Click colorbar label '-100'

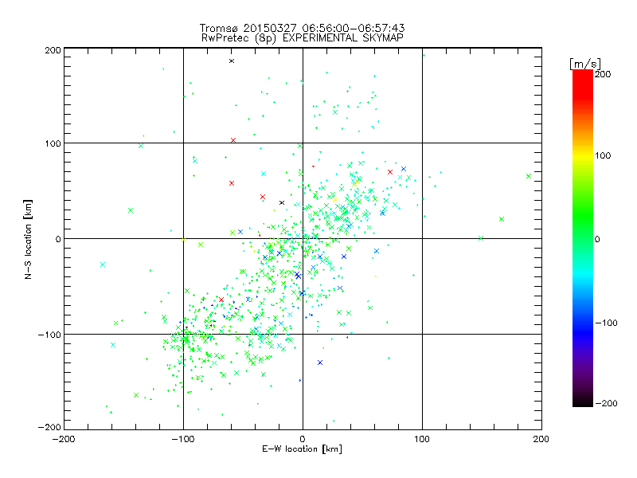click(606, 323)
